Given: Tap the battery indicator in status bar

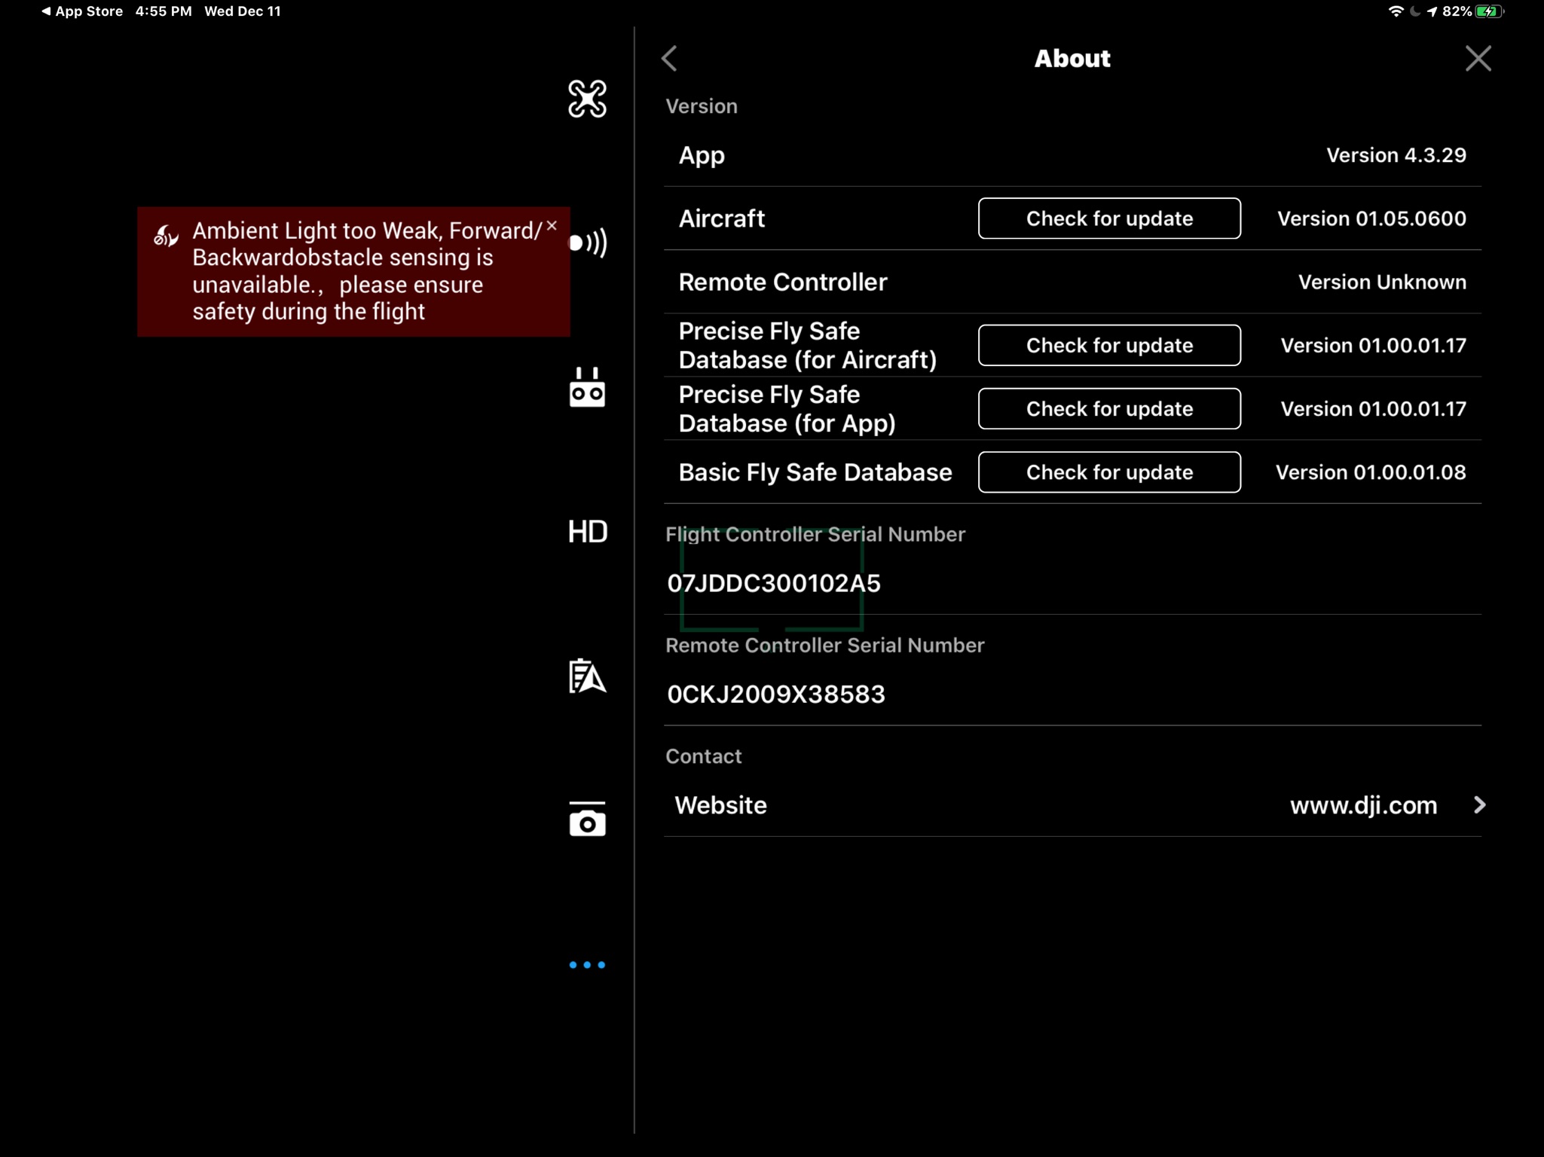Looking at the screenshot, I should (x=1489, y=11).
